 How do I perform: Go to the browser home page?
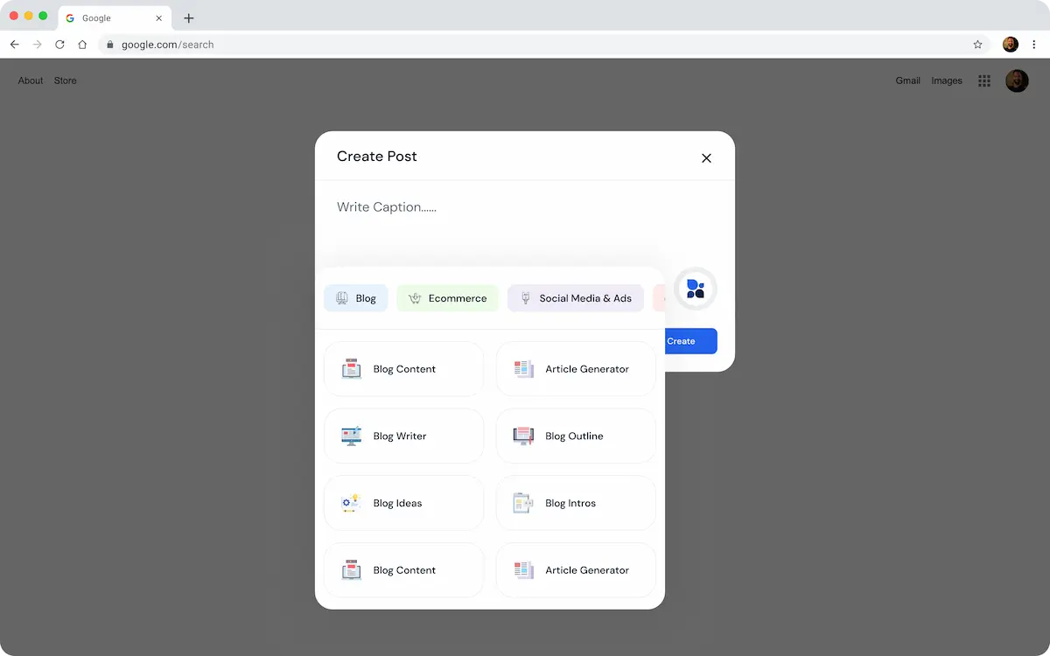point(82,45)
